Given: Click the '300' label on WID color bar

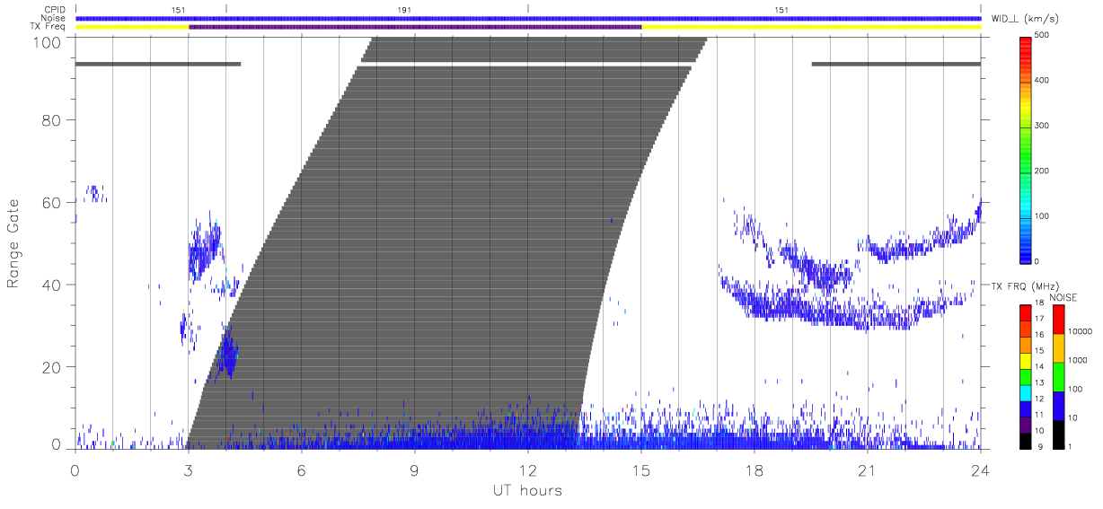Looking at the screenshot, I should click(1044, 125).
